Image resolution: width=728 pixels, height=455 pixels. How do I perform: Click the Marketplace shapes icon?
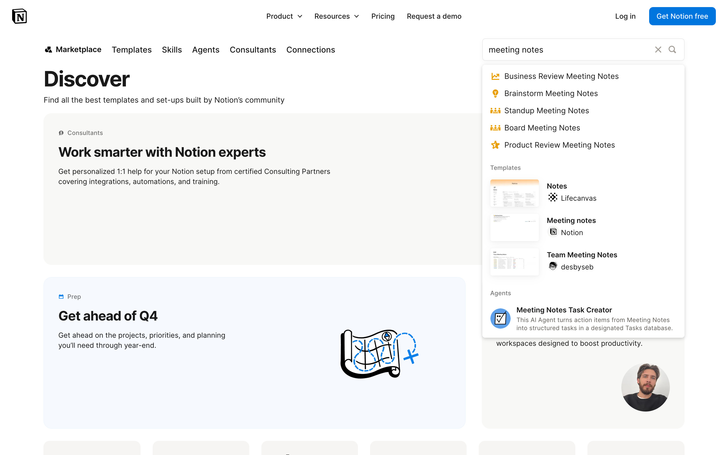48,50
